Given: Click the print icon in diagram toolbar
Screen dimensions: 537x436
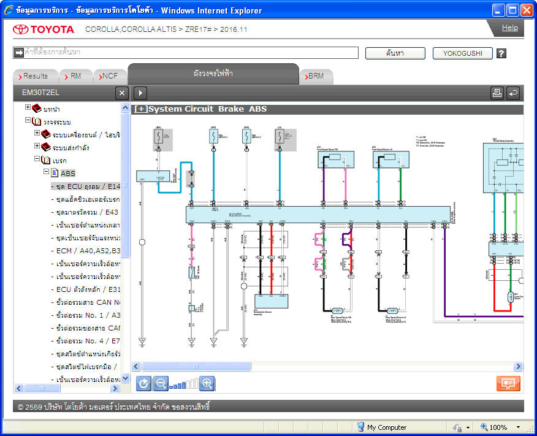Looking at the screenshot, I should (497, 93).
